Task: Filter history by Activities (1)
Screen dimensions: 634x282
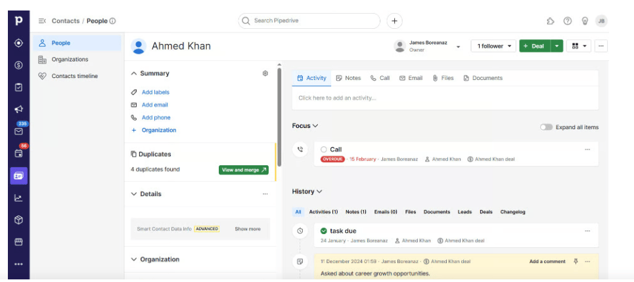Action: [323, 212]
